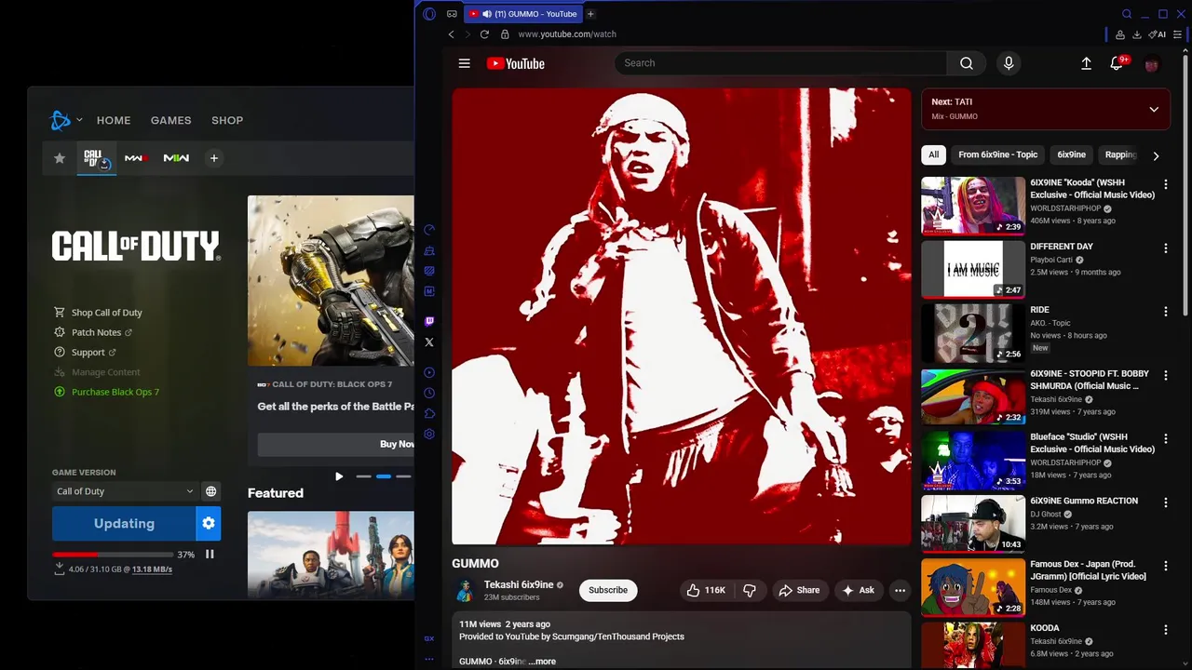Add a game with the plus icon
The image size is (1192, 670).
click(x=213, y=158)
